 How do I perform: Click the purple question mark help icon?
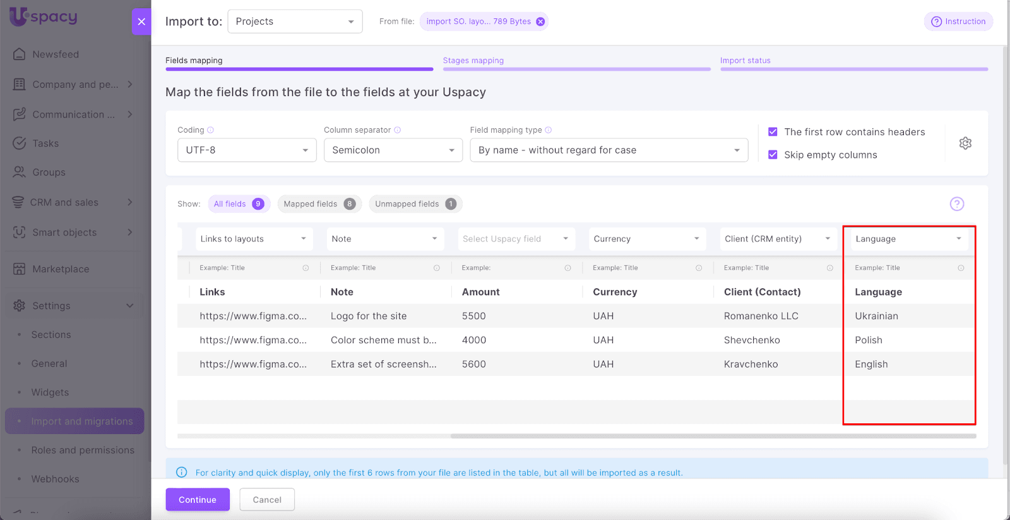coord(957,204)
